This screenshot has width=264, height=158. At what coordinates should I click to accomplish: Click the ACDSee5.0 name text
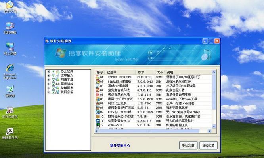point(115,125)
